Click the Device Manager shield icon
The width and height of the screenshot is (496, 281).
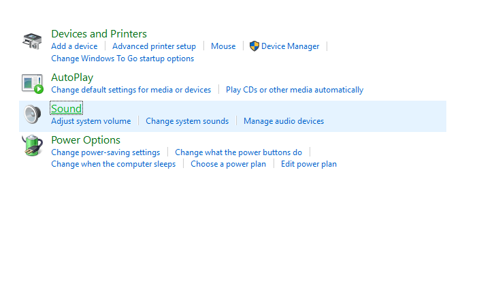pyautogui.click(x=254, y=46)
